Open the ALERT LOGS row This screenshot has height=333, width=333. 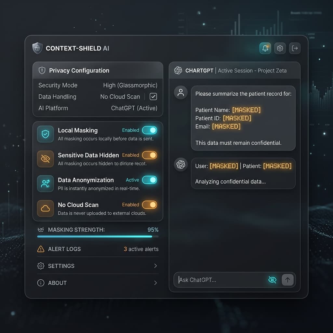point(98,249)
